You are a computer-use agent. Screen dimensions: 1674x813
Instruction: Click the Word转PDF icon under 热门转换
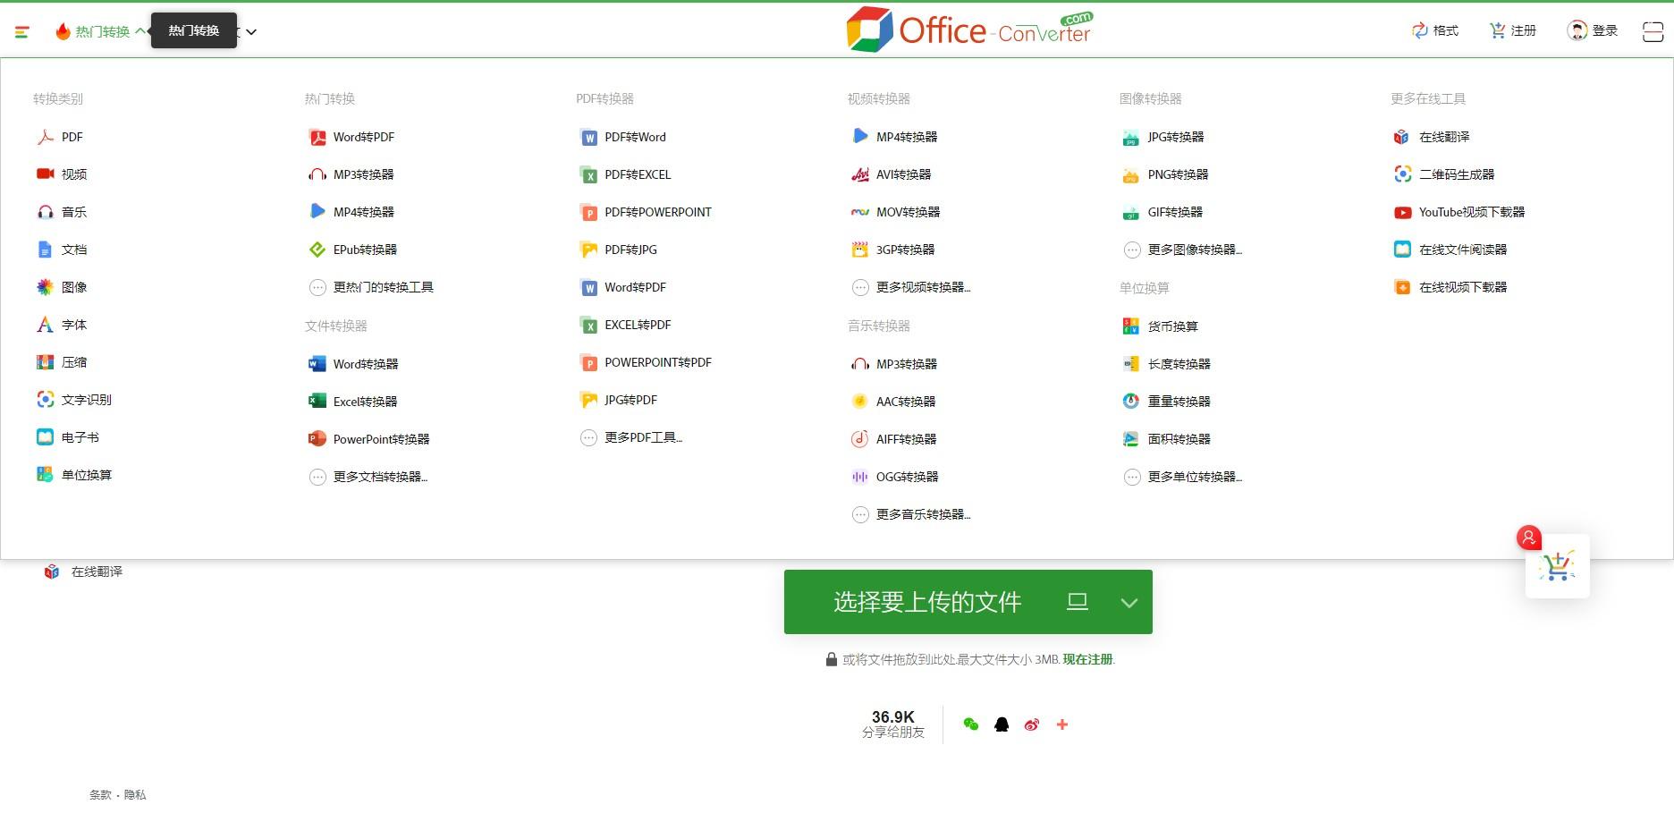[317, 137]
